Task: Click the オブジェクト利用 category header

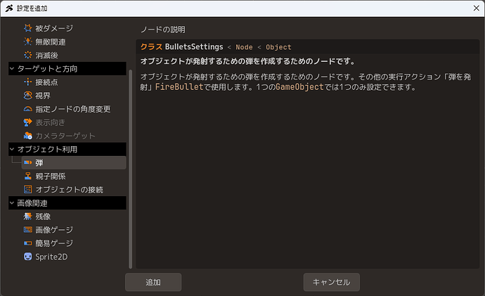Action: click(67, 149)
